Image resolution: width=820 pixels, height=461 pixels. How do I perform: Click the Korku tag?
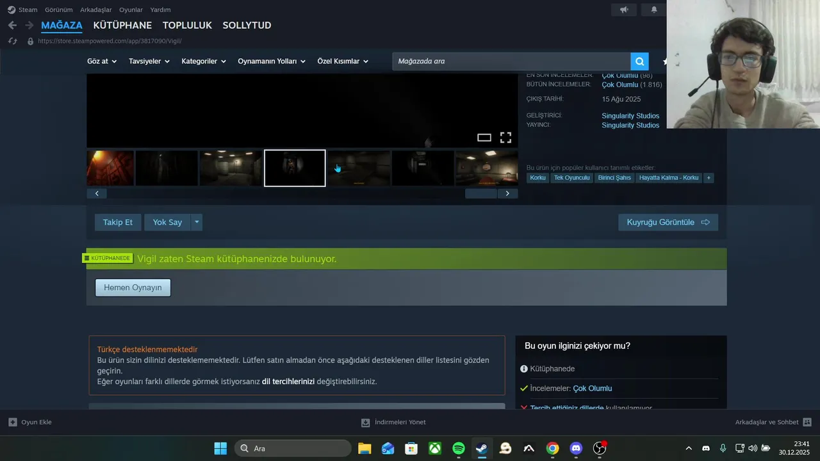pos(537,177)
